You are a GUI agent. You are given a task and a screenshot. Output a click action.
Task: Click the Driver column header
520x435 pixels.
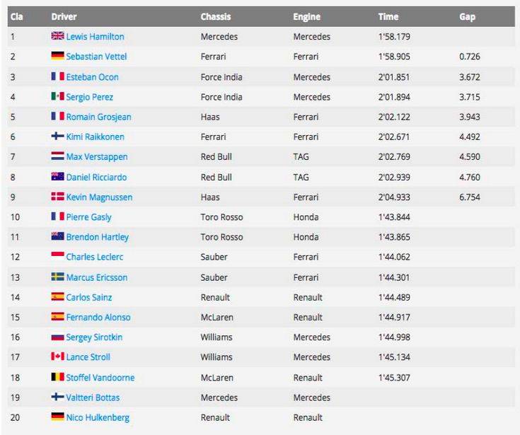(64, 16)
